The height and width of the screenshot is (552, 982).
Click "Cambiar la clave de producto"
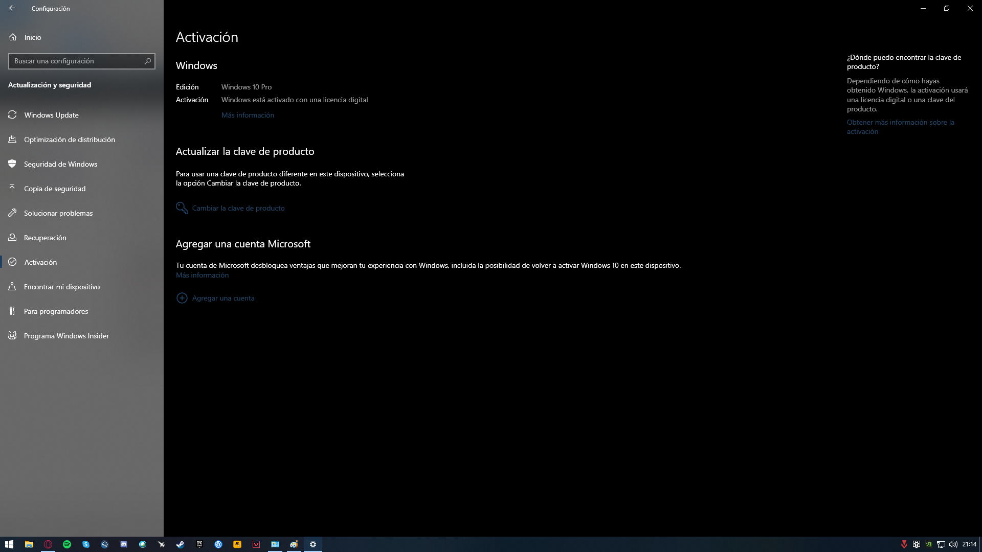click(x=238, y=208)
